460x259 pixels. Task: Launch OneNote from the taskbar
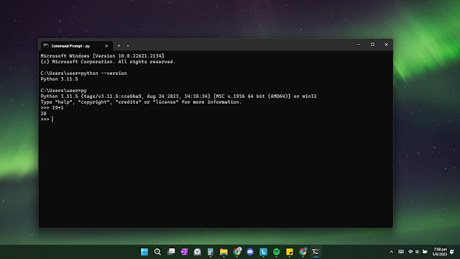184,252
